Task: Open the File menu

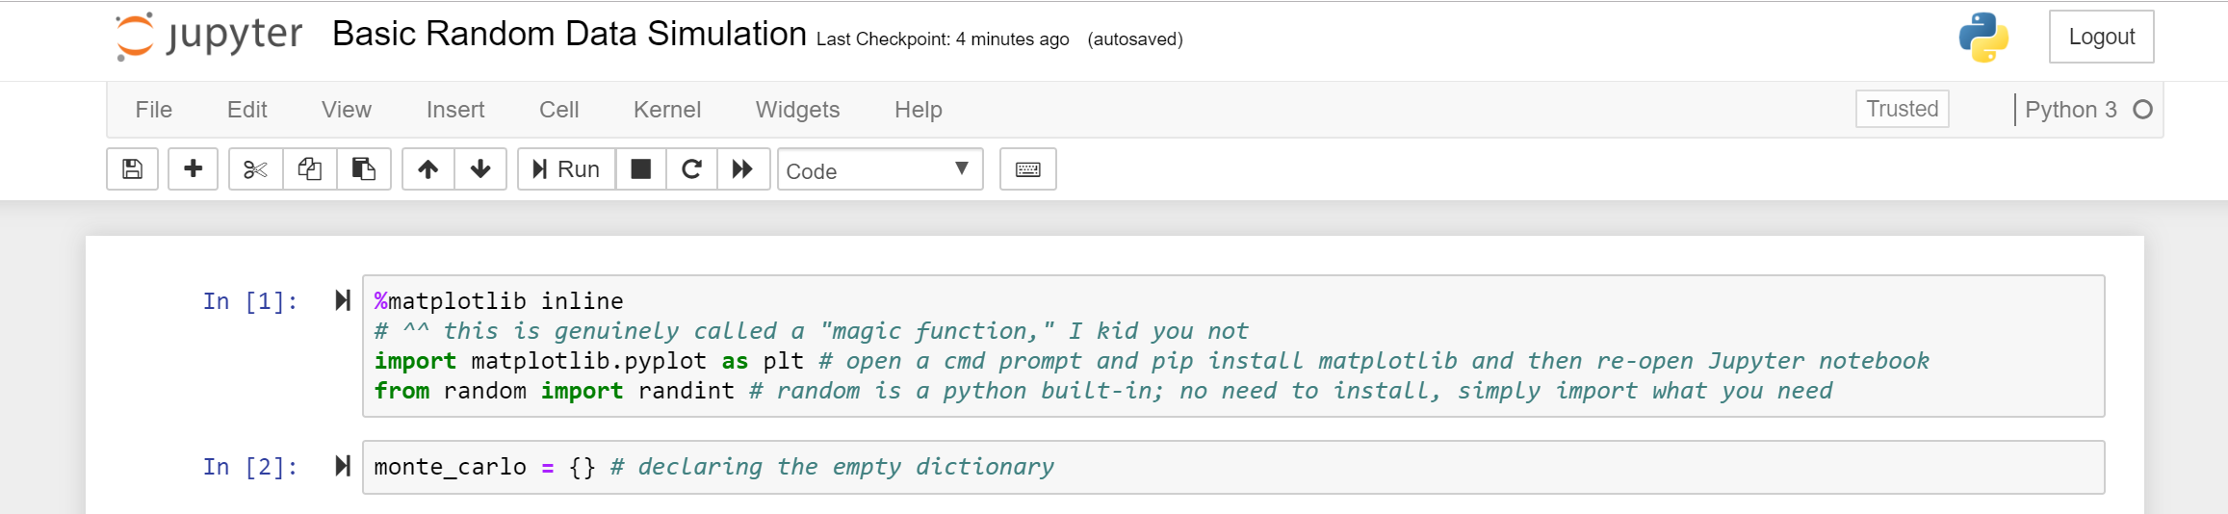Action: click(x=154, y=110)
